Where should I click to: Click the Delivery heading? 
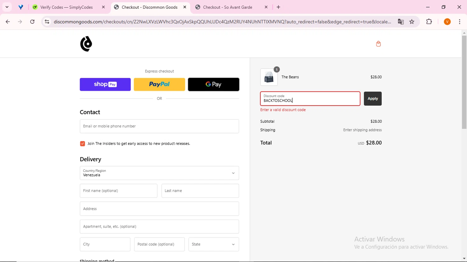91,159
